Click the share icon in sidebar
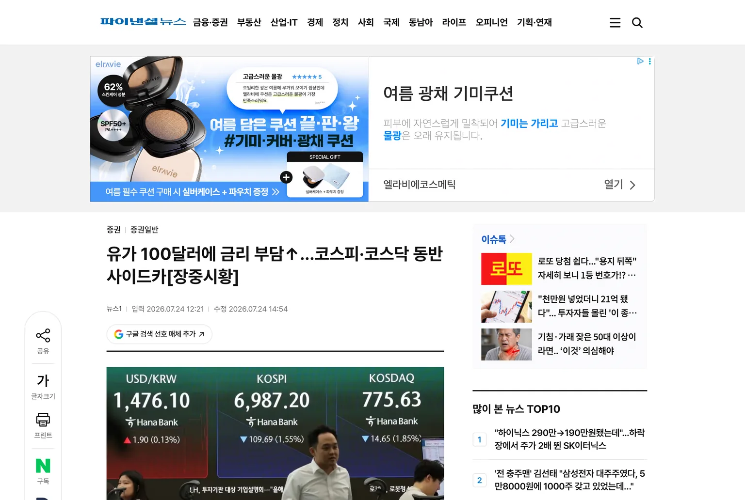This screenshot has width=745, height=500. pos(43,335)
